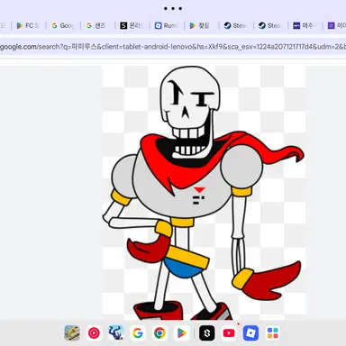Launch the YouTube app in the dock

pos(229,332)
